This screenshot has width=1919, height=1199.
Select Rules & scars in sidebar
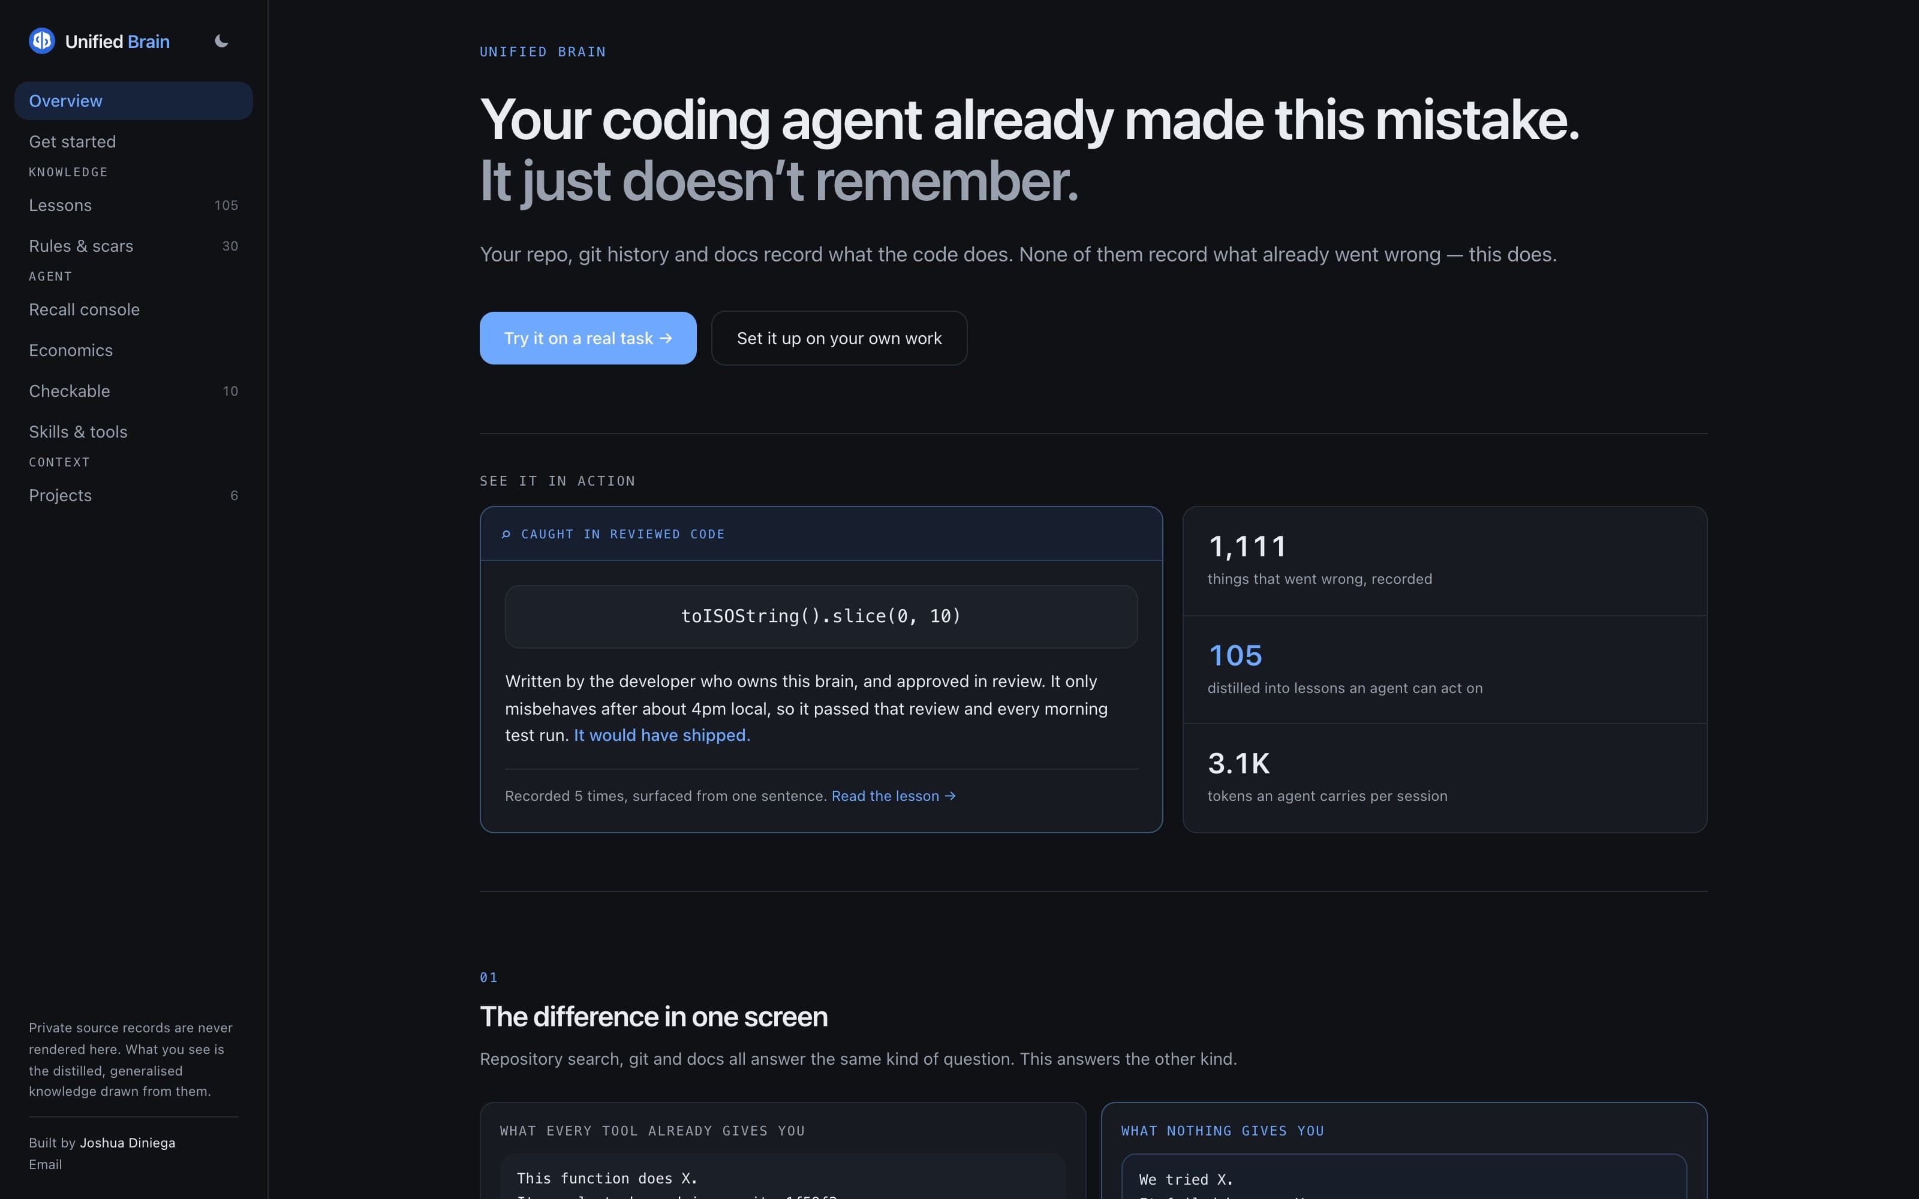pyautogui.click(x=133, y=246)
